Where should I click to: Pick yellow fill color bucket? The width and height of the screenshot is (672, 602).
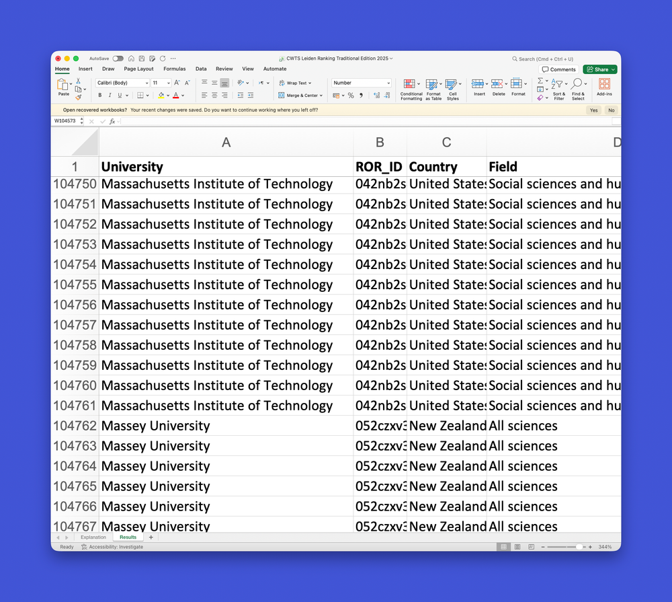pos(161,96)
